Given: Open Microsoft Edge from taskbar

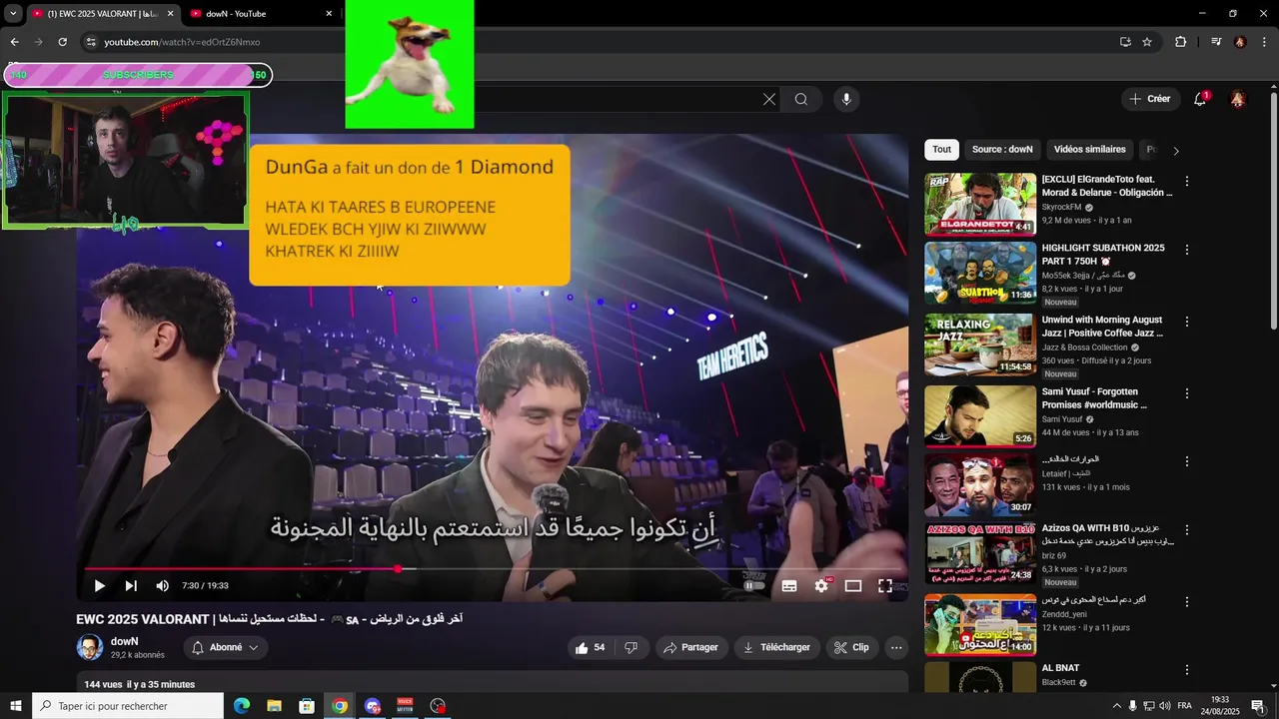Looking at the screenshot, I should pos(242,706).
